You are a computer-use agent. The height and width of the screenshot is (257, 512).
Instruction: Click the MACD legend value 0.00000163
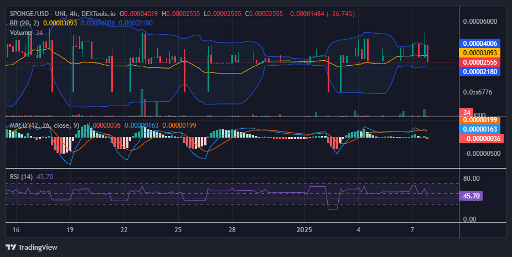(141, 125)
